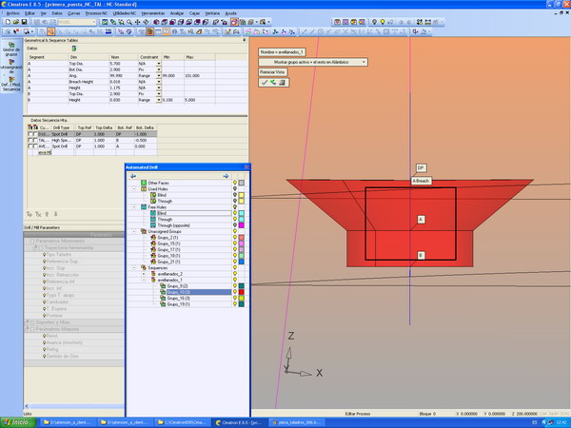The width and height of the screenshot is (571, 428).
Task: Toggle visibility lightbulb for Other Faces
Action: coord(235,182)
